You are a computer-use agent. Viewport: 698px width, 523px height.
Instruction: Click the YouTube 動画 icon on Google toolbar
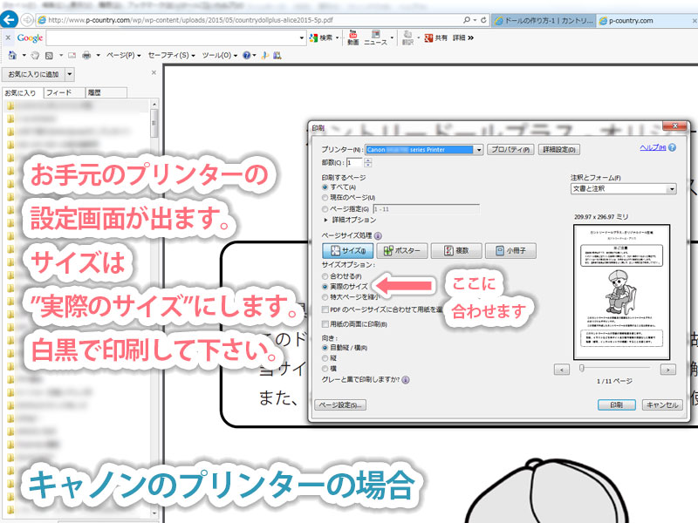pos(353,37)
